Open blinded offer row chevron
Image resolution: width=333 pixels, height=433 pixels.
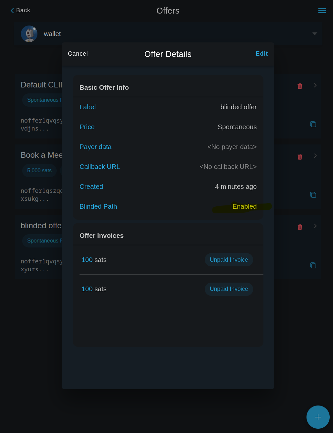pos(315,226)
